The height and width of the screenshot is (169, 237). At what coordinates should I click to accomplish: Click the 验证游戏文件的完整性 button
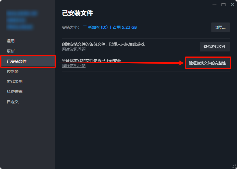point(207,63)
